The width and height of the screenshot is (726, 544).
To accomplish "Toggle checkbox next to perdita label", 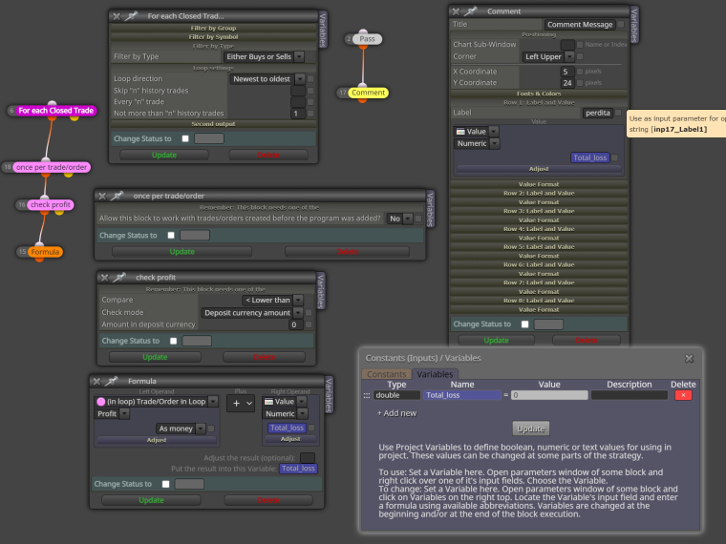I will (x=618, y=113).
